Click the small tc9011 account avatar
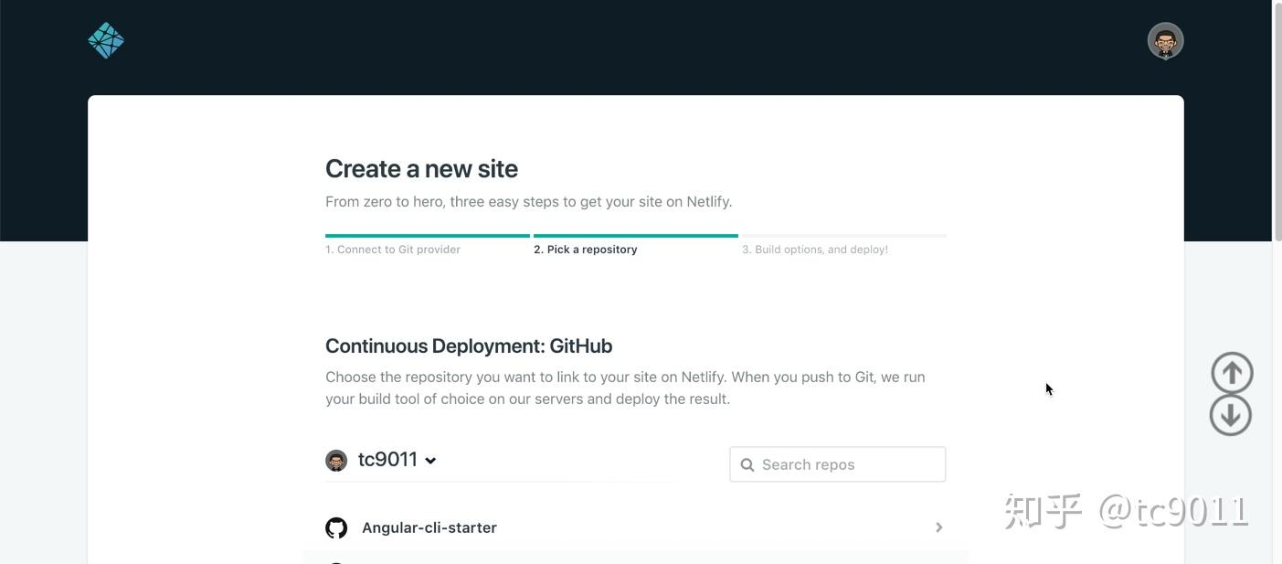Image resolution: width=1282 pixels, height=564 pixels. (336, 460)
